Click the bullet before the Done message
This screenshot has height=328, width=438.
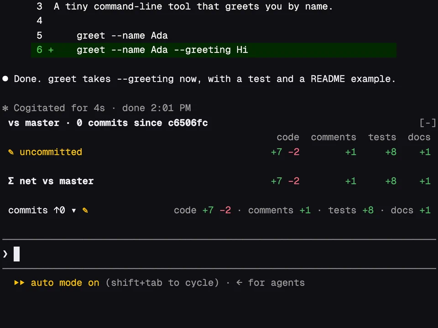pyautogui.click(x=5, y=79)
